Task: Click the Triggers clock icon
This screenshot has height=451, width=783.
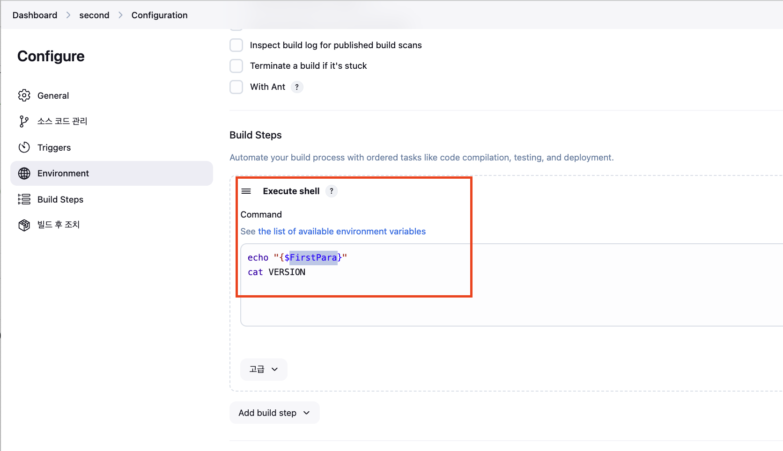Action: pyautogui.click(x=24, y=147)
